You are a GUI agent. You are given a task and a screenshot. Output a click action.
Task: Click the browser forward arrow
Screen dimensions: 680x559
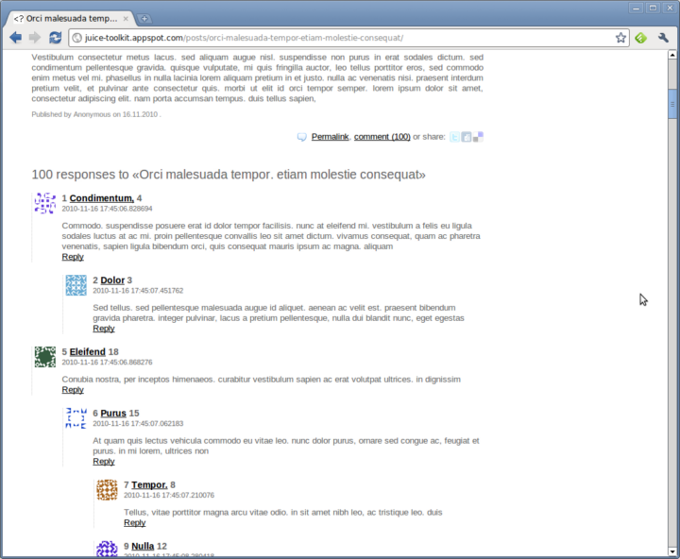tap(35, 38)
